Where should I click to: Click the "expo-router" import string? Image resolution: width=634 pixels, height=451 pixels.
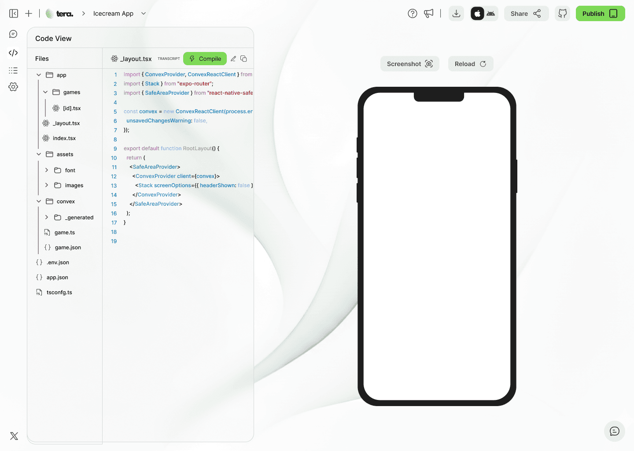pyautogui.click(x=195, y=84)
